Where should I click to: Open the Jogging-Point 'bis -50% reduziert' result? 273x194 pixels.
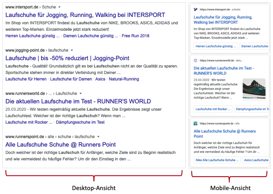click(x=67, y=58)
